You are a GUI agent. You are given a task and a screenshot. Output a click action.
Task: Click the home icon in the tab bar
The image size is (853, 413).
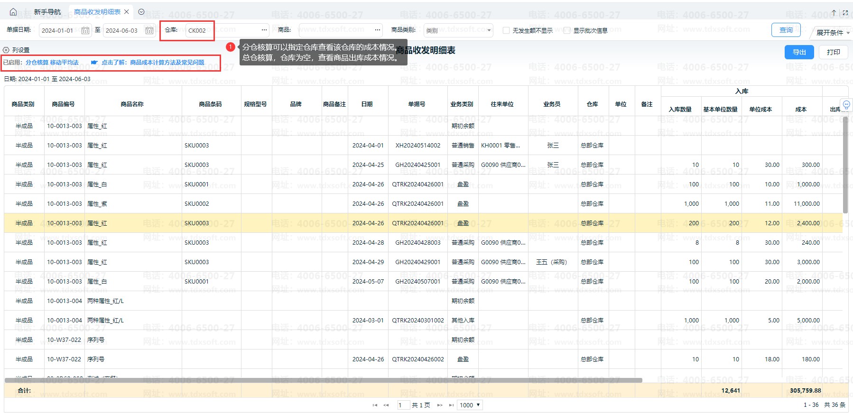coord(13,12)
